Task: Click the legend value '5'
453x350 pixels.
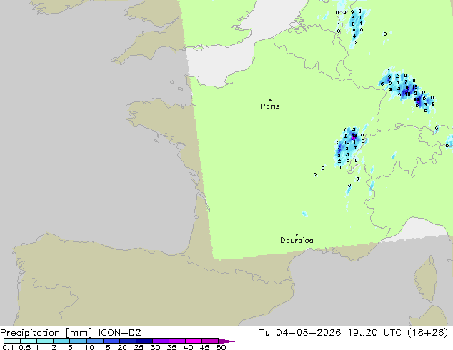Action: click(70, 347)
